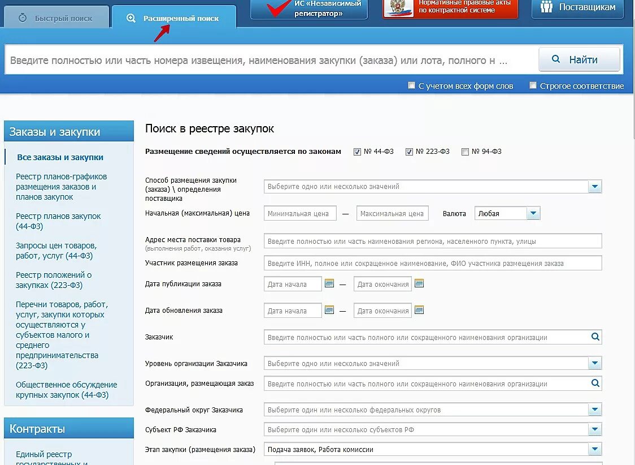The image size is (635, 465).
Task: Switch to the Быстрый поиск tab
Action: click(x=56, y=17)
